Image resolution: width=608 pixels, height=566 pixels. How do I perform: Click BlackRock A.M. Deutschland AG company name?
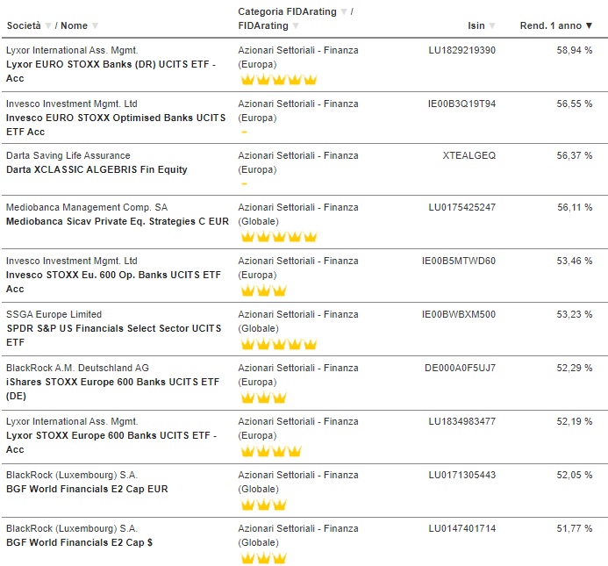(77, 369)
